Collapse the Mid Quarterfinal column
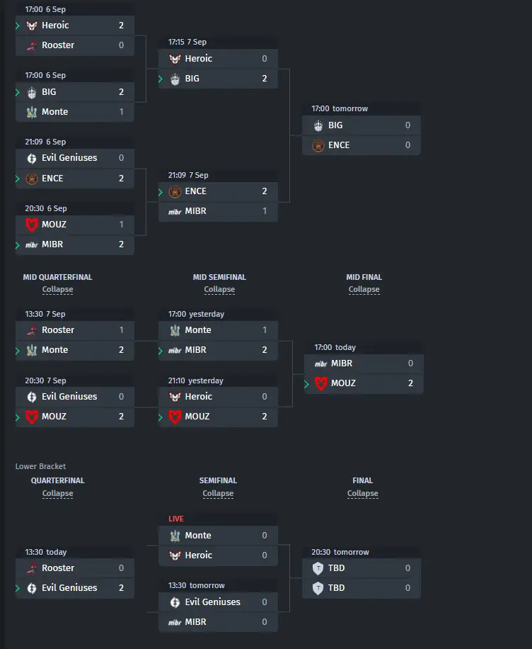532x649 pixels. (x=57, y=289)
